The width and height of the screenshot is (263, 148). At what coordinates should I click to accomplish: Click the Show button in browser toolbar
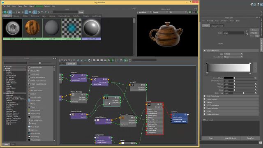[81, 12]
